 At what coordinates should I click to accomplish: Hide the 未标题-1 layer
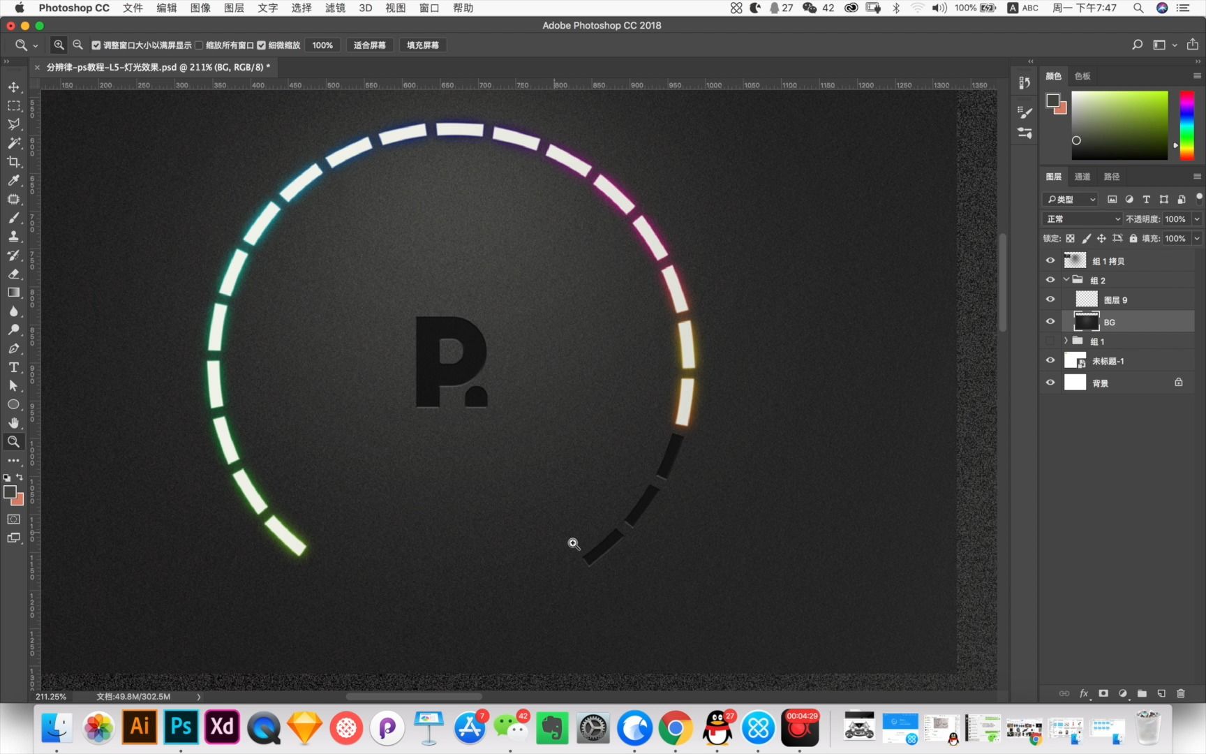click(1050, 361)
